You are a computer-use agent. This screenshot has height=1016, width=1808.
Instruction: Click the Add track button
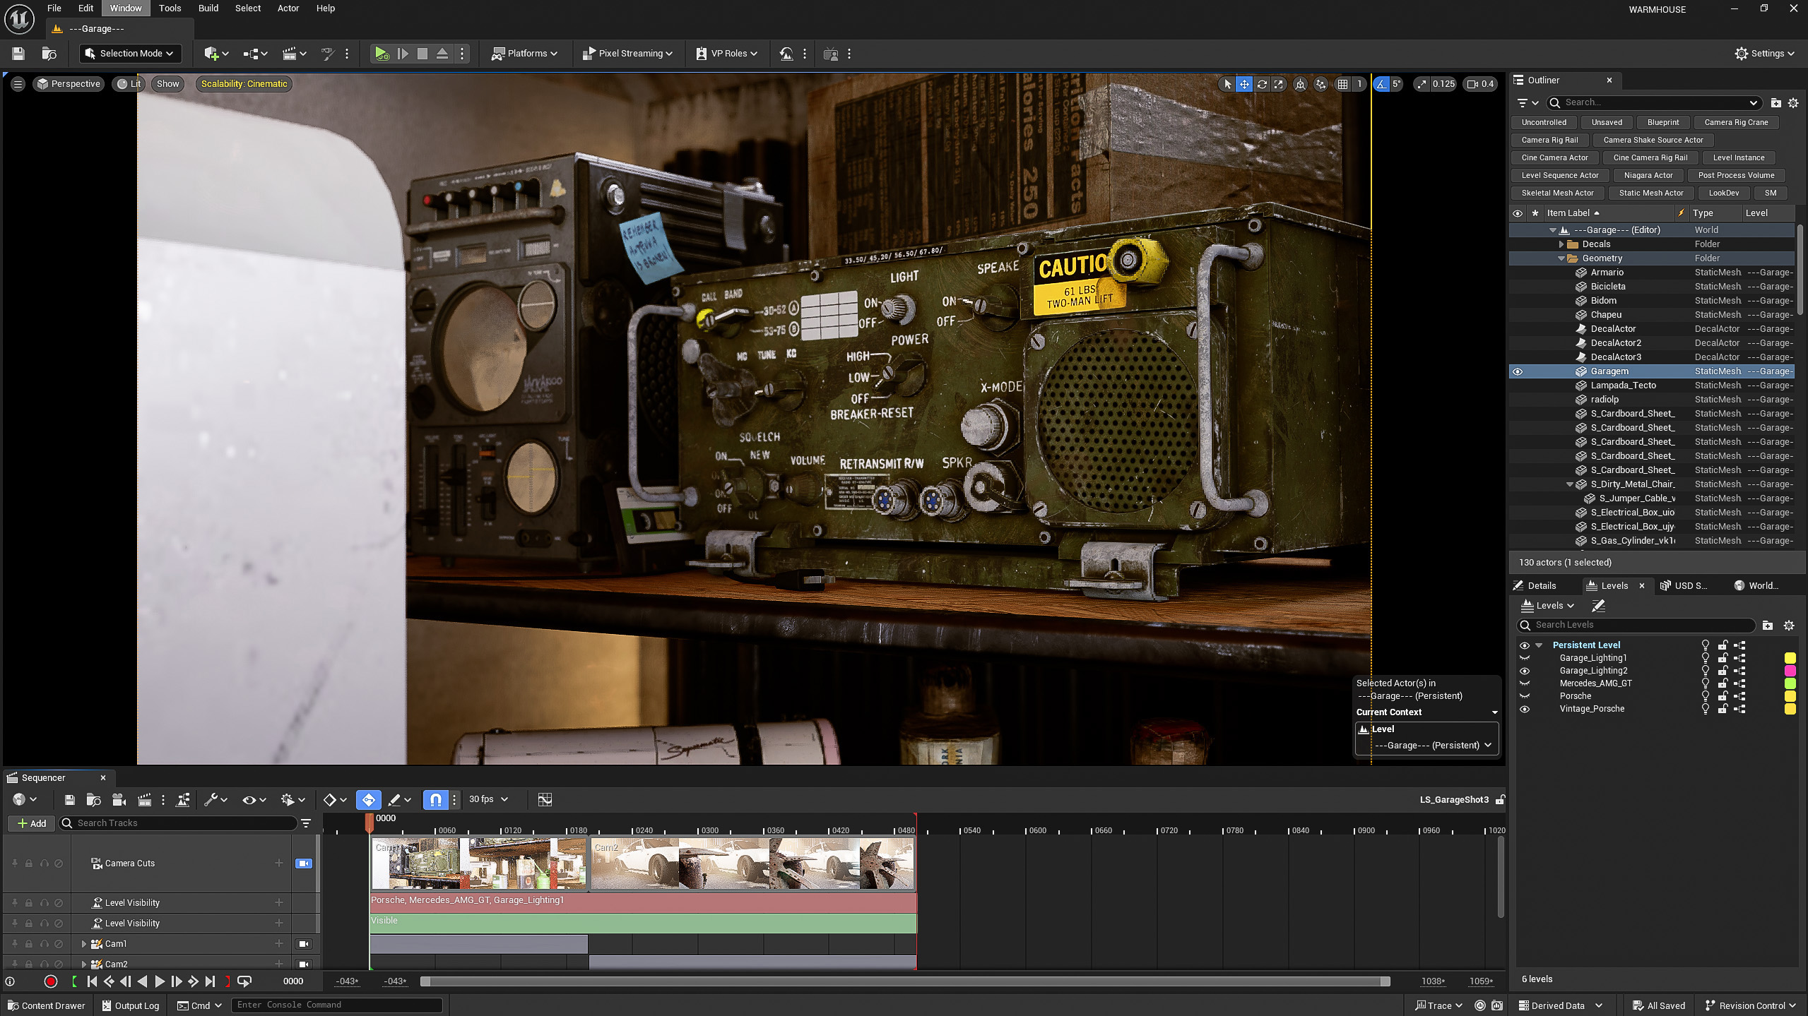[x=32, y=823]
